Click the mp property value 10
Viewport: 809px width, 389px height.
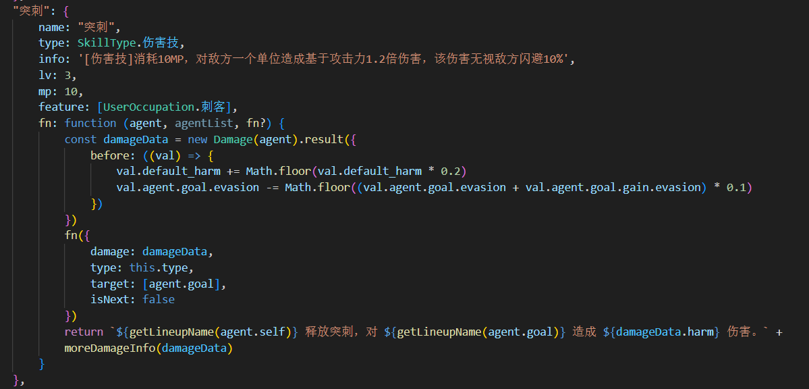click(71, 91)
